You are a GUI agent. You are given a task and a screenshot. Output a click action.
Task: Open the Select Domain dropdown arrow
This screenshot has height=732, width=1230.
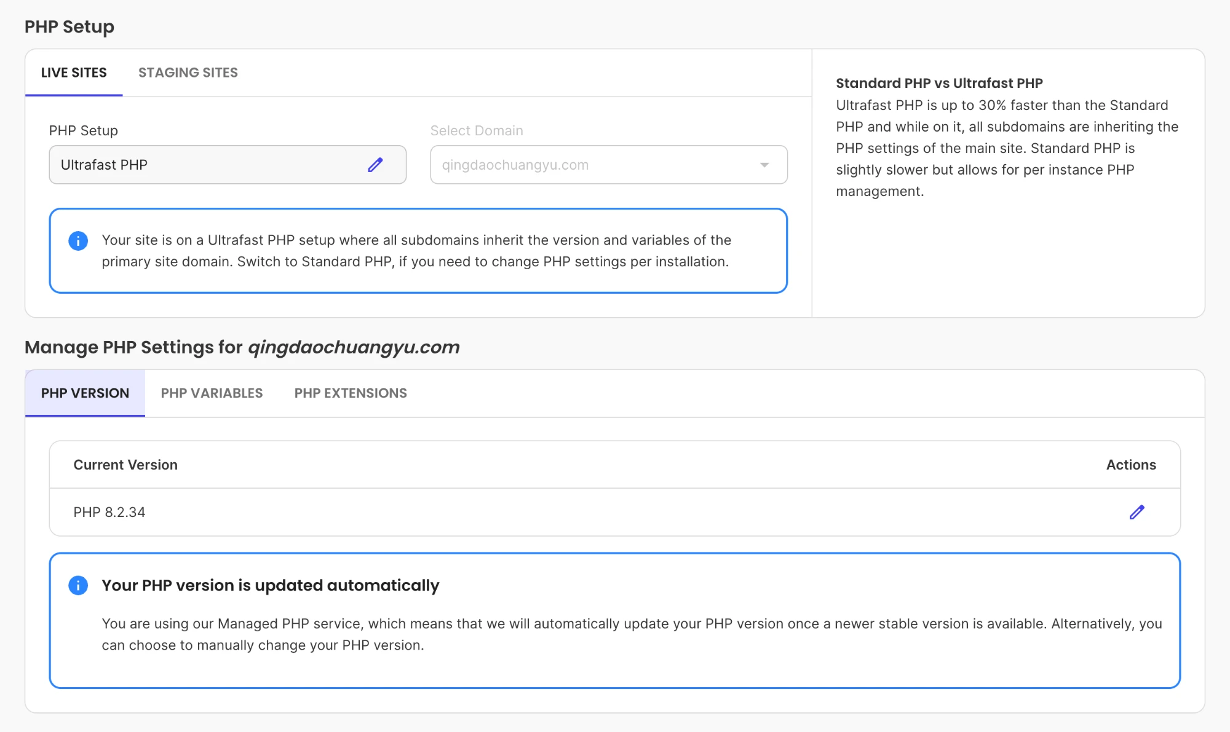764,165
